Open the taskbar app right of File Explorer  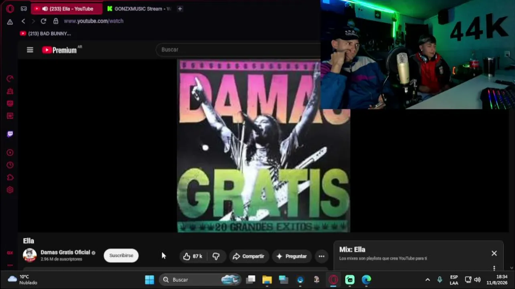coord(284,280)
